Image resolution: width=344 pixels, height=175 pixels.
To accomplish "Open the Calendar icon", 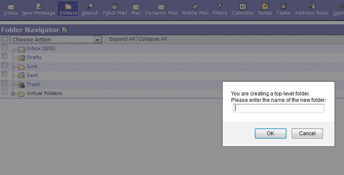I will [x=243, y=6].
